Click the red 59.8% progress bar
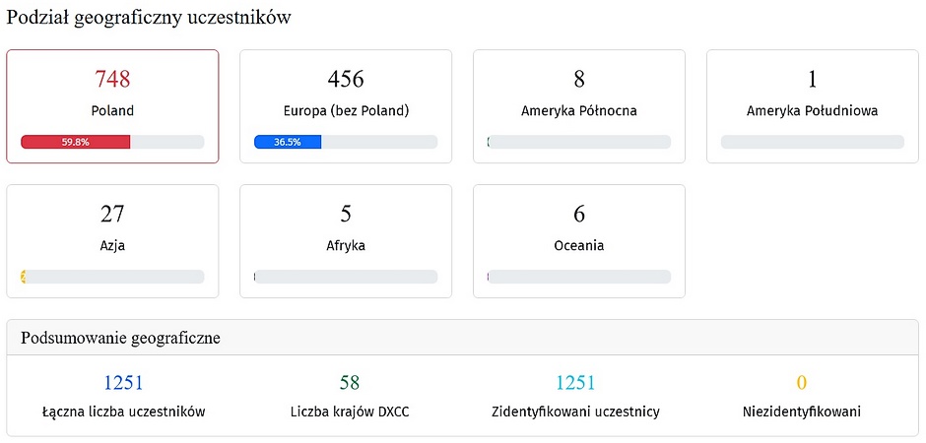The width and height of the screenshot is (926, 443). (76, 142)
